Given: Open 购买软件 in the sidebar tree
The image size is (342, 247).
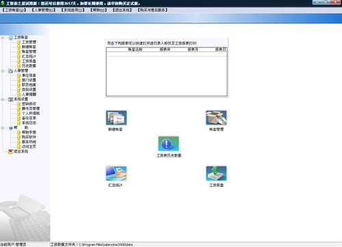Looking at the screenshot, I should [29, 137].
